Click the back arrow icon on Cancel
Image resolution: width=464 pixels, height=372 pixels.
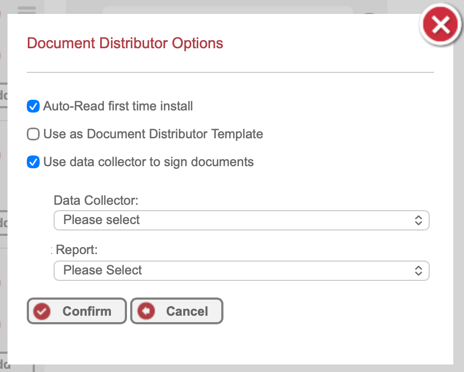(146, 311)
